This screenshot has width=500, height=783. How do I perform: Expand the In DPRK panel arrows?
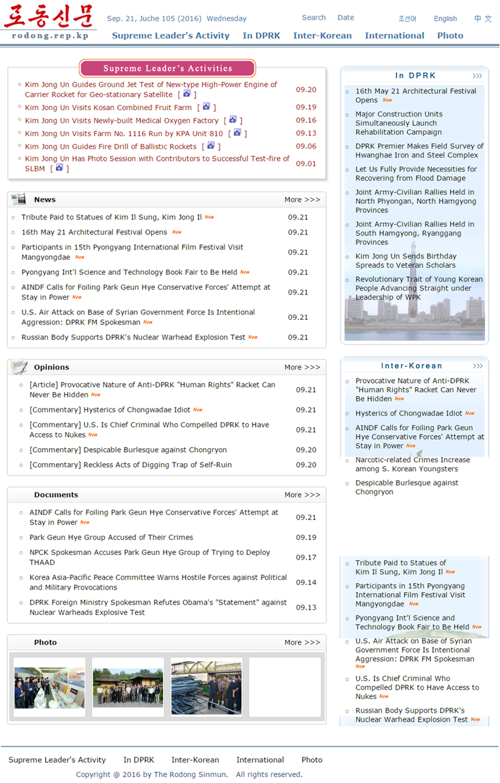pyautogui.click(x=477, y=76)
